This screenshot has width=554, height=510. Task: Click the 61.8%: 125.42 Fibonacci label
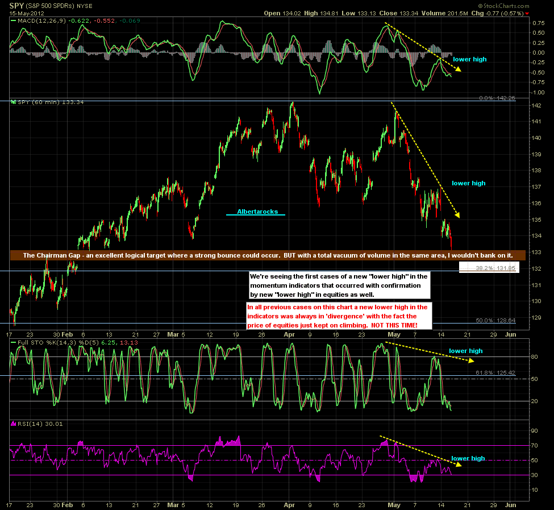click(x=495, y=372)
